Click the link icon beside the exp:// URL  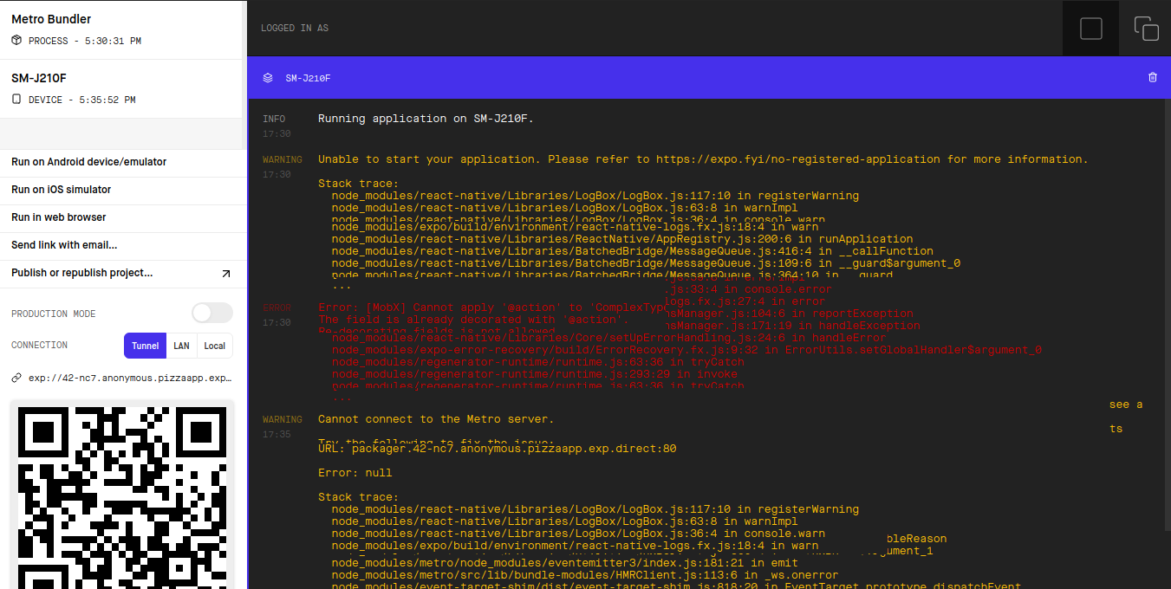[15, 377]
